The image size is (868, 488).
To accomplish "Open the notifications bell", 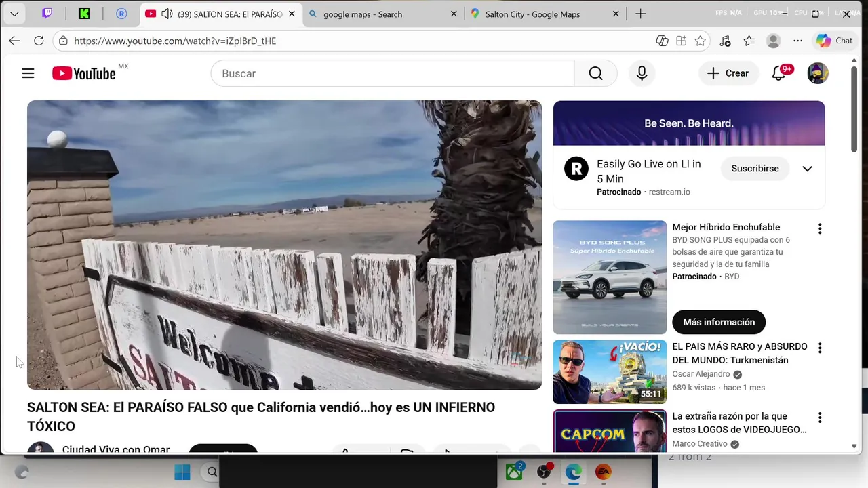I will (778, 73).
